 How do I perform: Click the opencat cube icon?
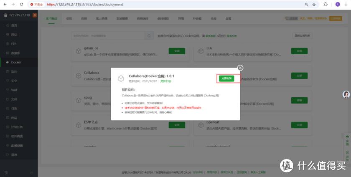(201, 125)
